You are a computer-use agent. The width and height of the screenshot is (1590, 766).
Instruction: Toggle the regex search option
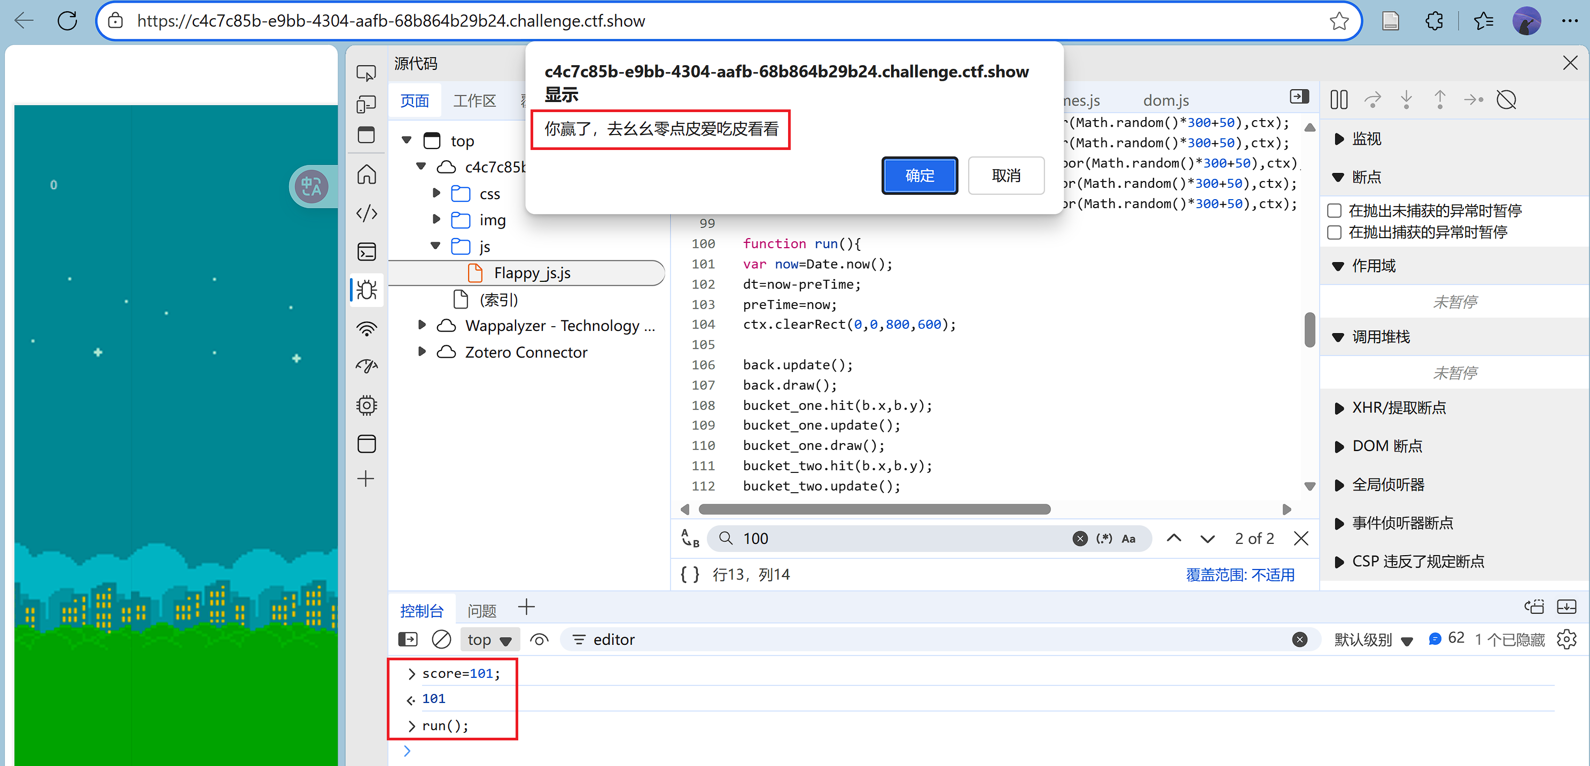1104,539
